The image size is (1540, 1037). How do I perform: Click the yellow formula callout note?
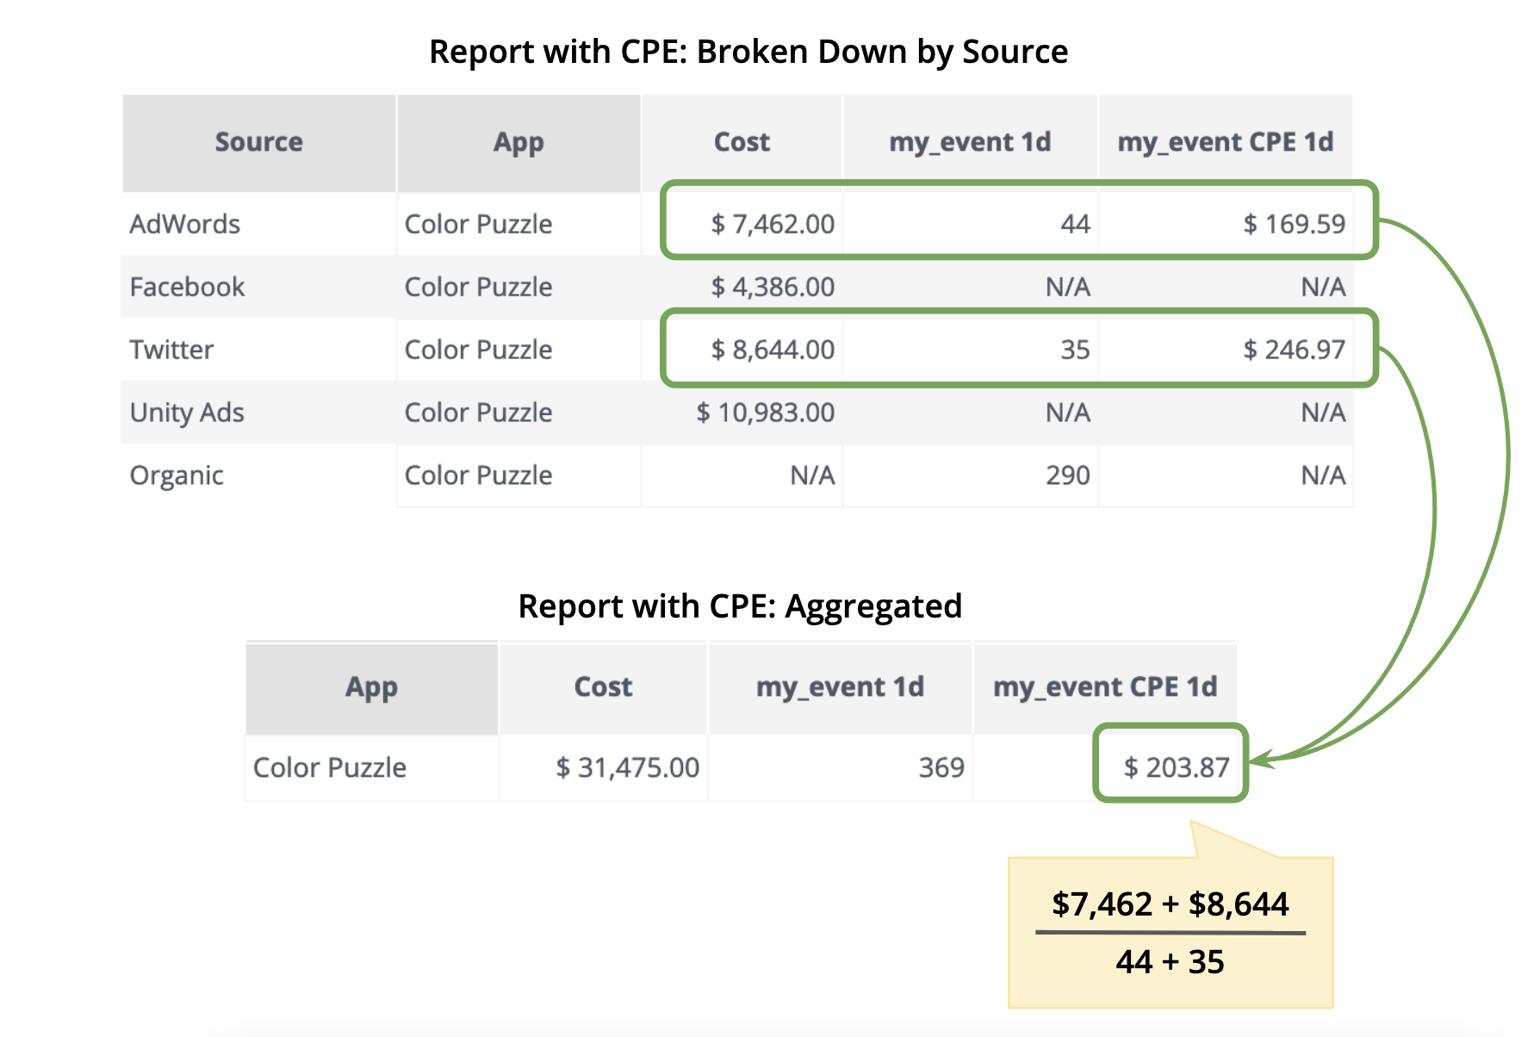click(x=1170, y=932)
